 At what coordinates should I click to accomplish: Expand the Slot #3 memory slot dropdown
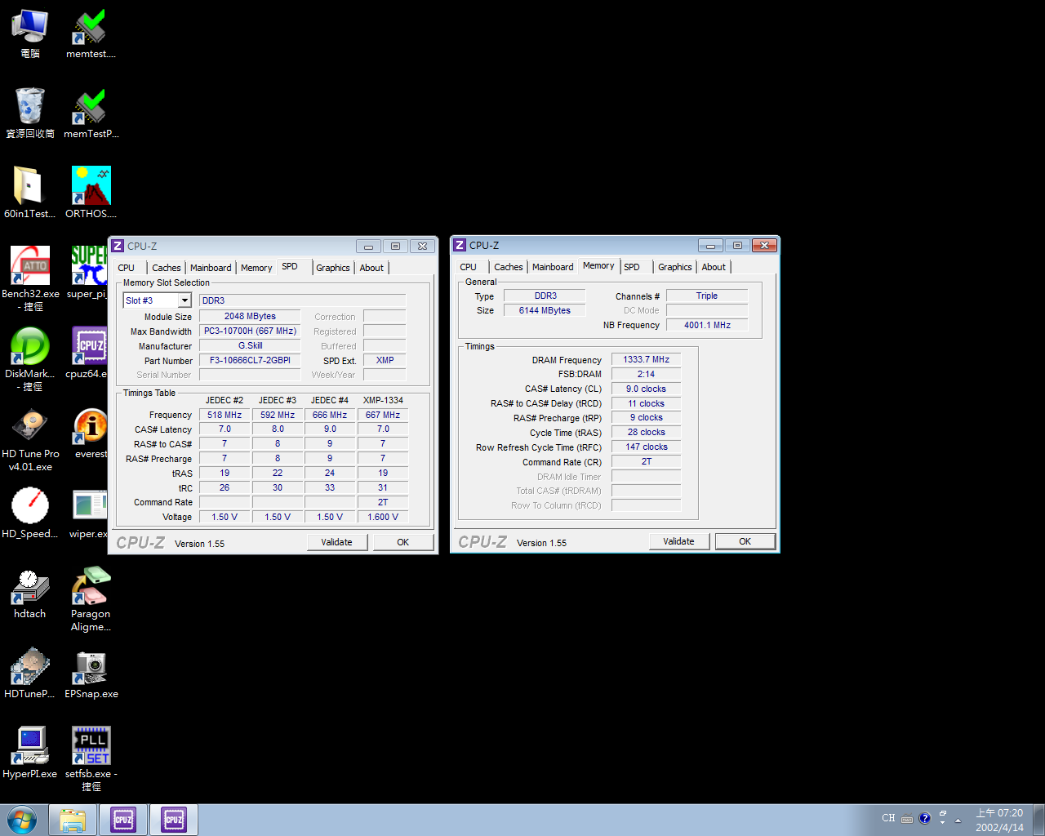185,300
